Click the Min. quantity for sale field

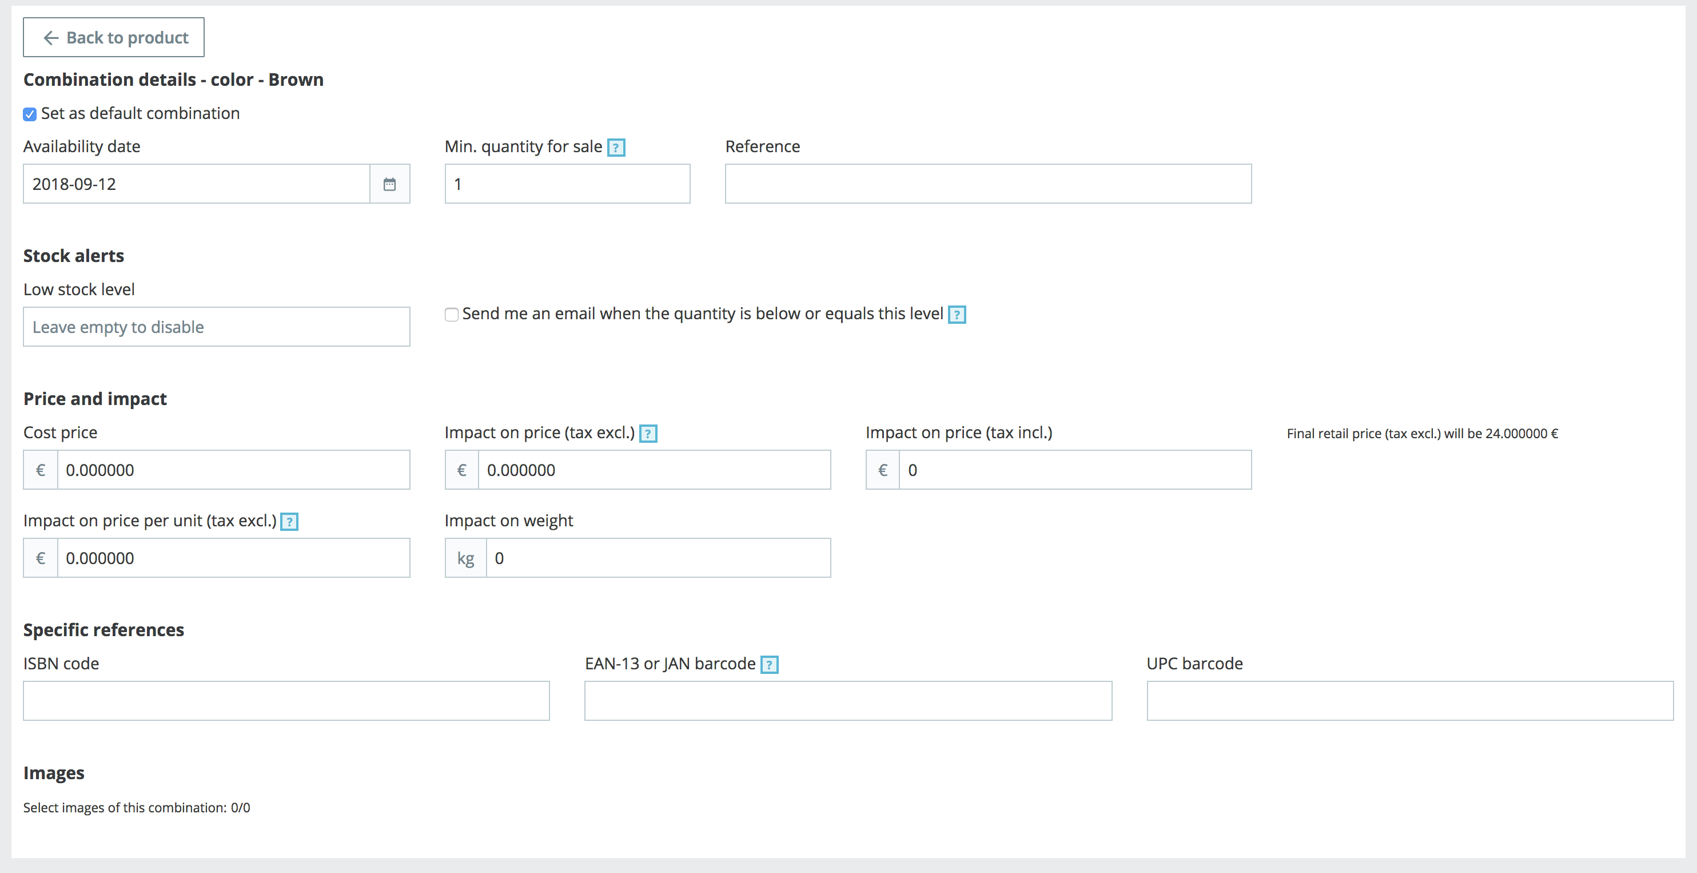point(567,184)
